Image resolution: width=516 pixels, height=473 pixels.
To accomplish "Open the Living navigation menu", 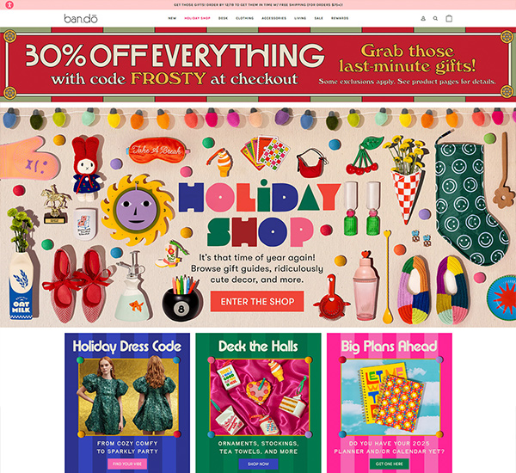I will [300, 18].
